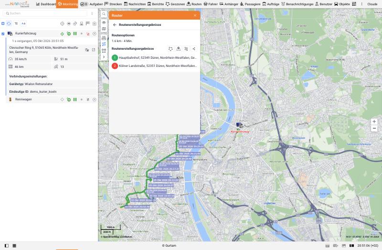
Task: Click green tracking icon for Kurierfahrzeug
Action: [x=62, y=34]
